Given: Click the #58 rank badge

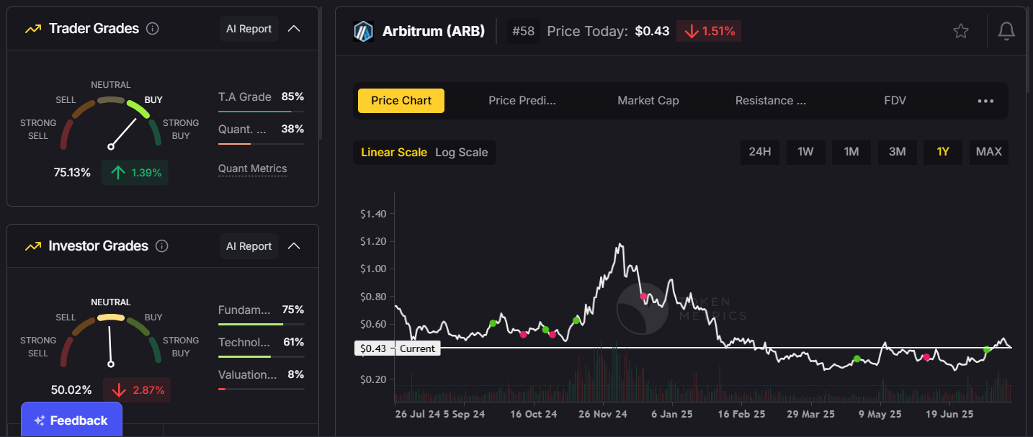Looking at the screenshot, I should point(524,32).
